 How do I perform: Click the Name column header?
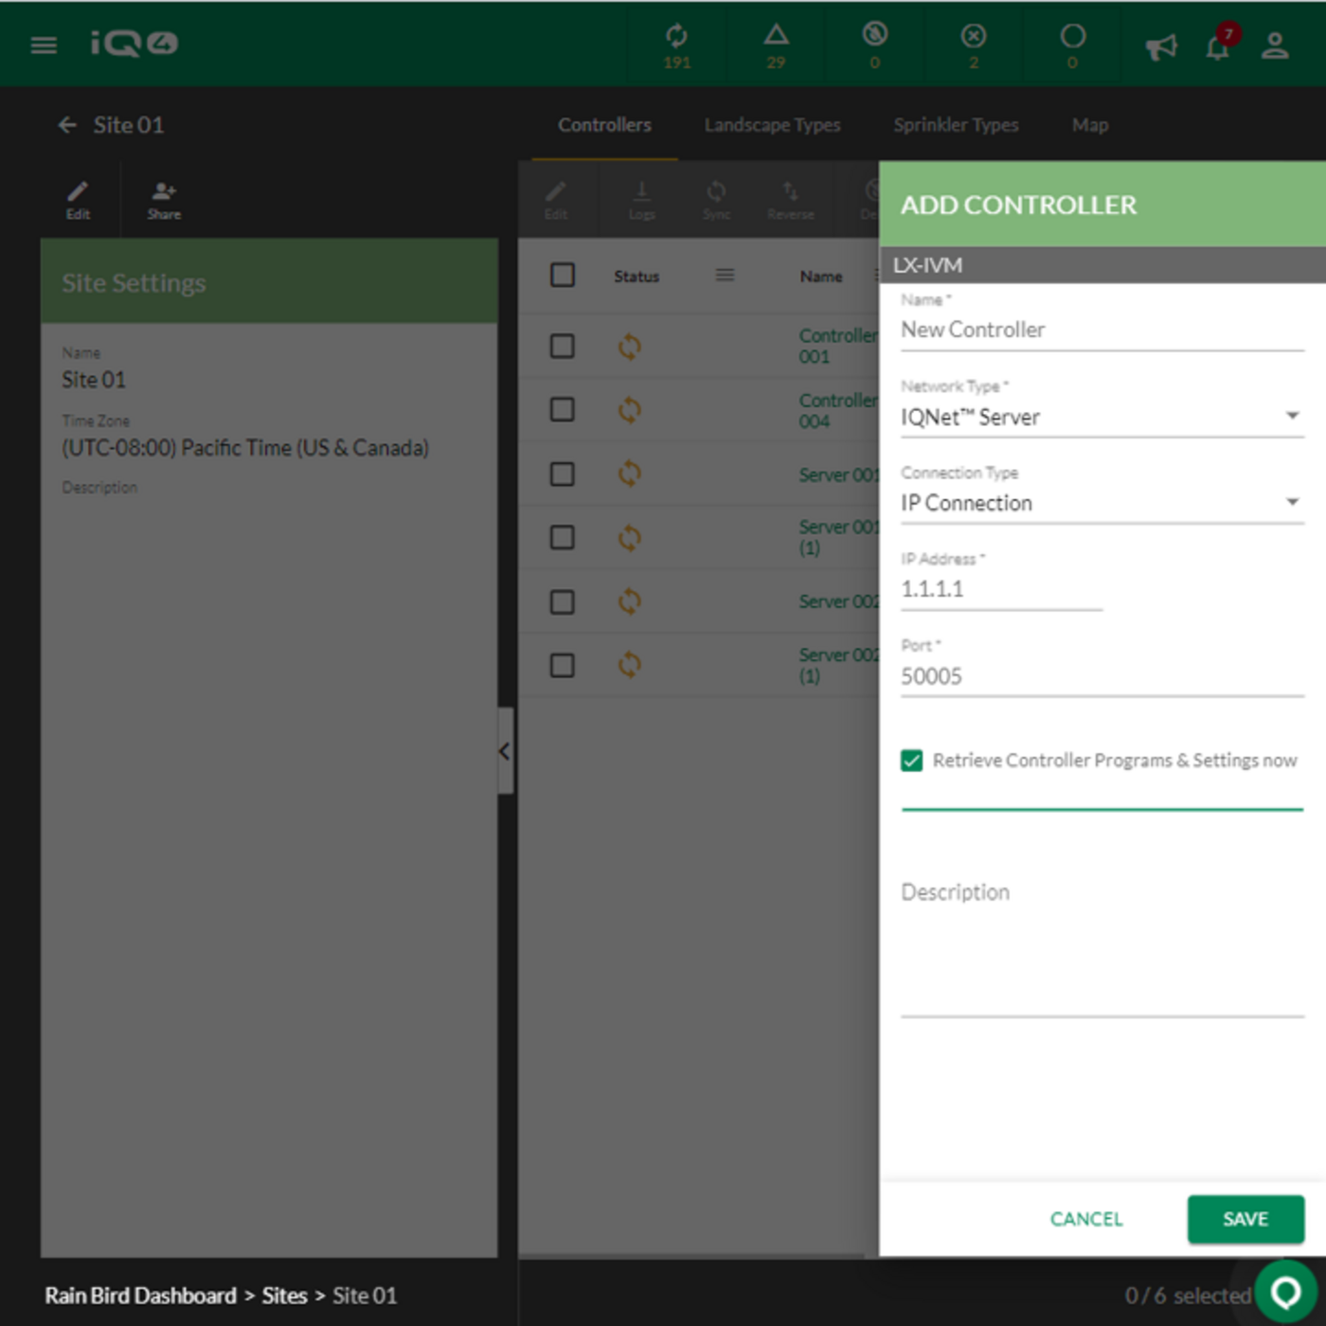tap(820, 276)
